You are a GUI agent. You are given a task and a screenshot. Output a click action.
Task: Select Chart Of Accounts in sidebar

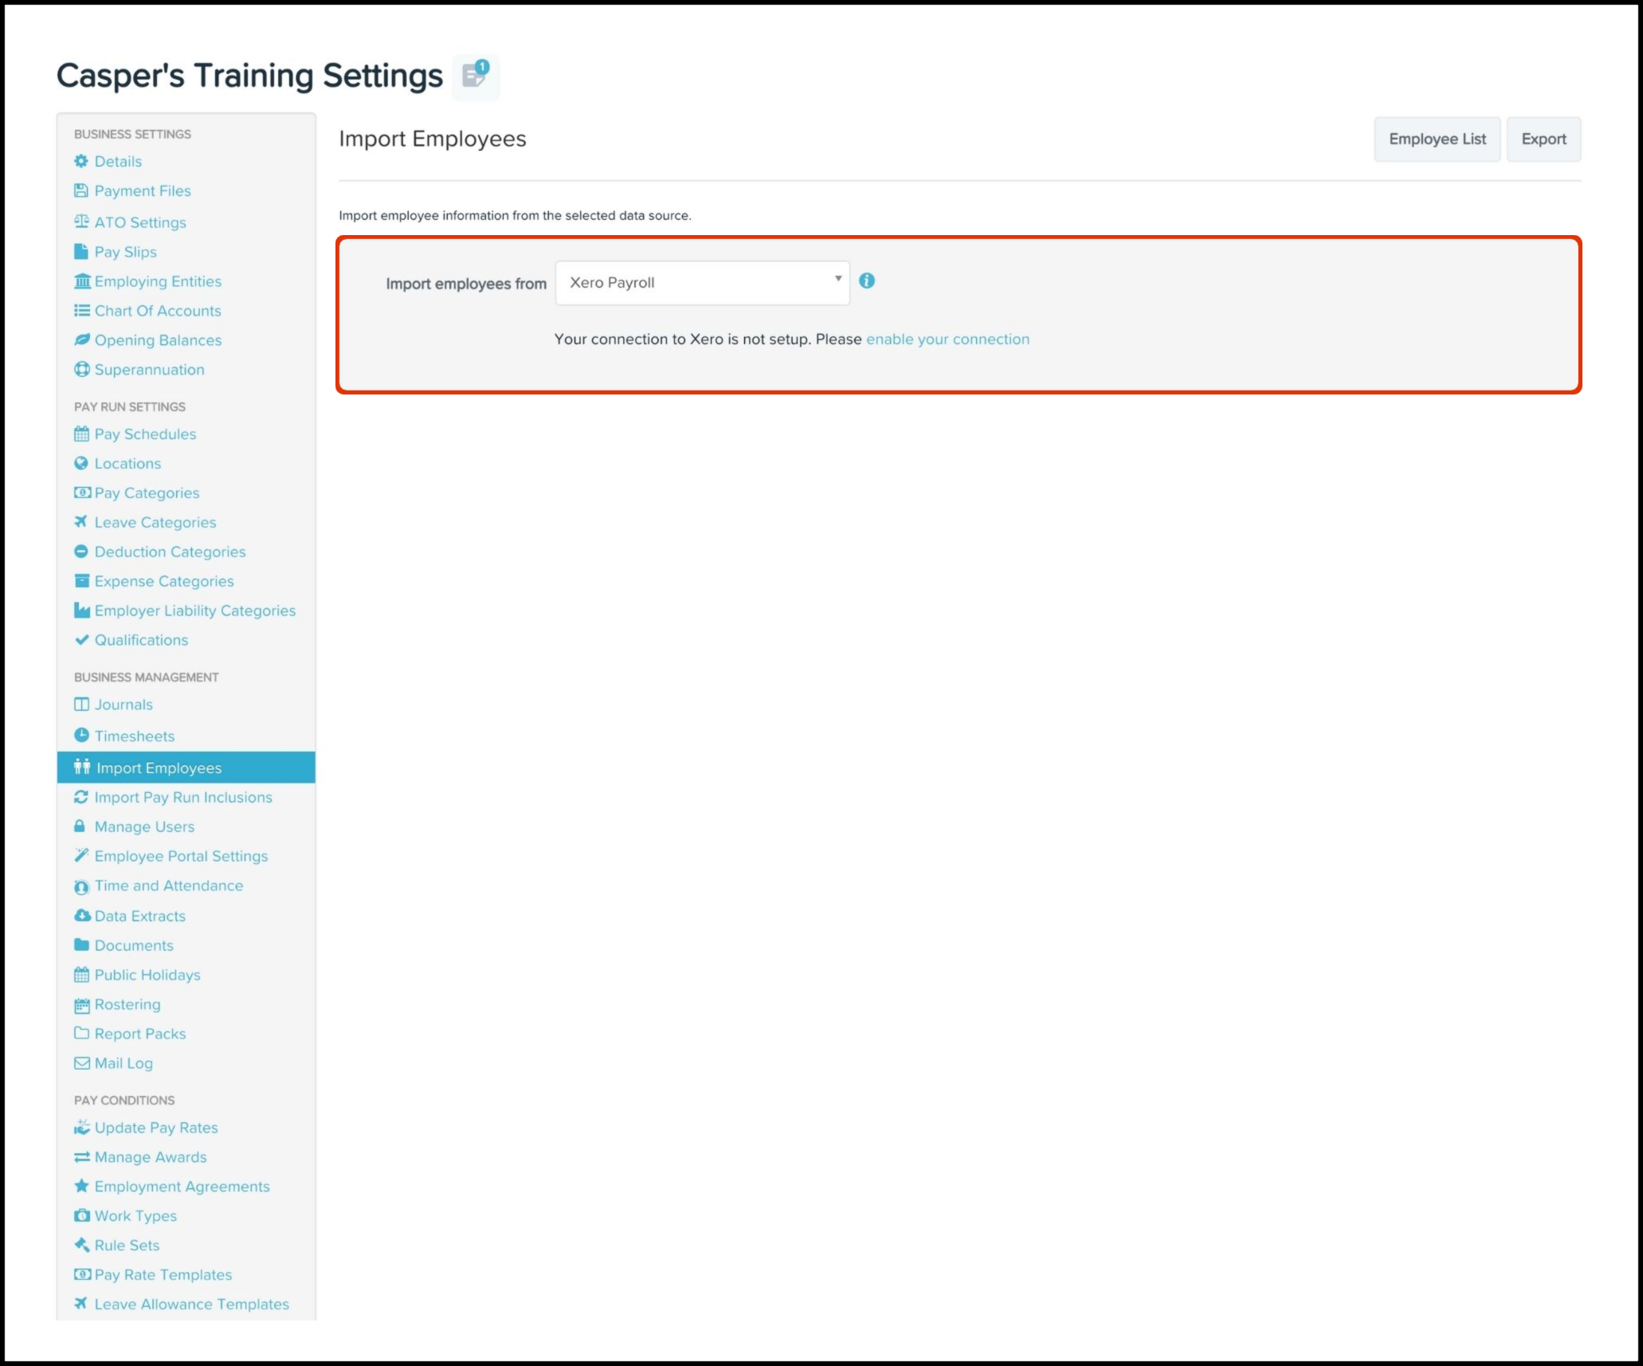point(158,311)
